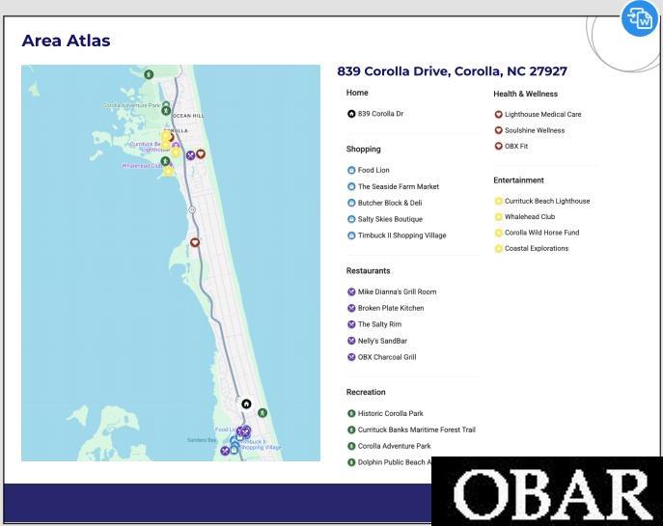Click yellow icon beside Corolla Wild Horse Fund
Image resolution: width=663 pixels, height=526 pixels.
(x=498, y=233)
